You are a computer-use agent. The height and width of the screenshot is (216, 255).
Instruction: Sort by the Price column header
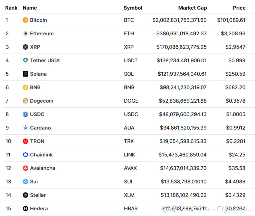pos(239,8)
